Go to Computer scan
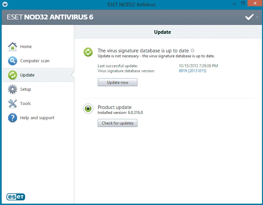The height and width of the screenshot is (205, 263). (38, 61)
